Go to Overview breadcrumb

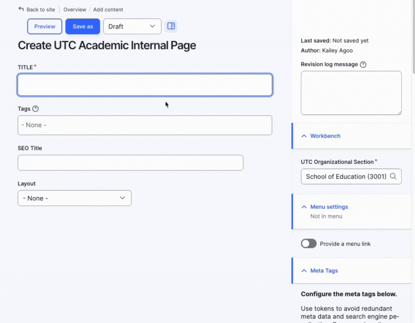(75, 9)
